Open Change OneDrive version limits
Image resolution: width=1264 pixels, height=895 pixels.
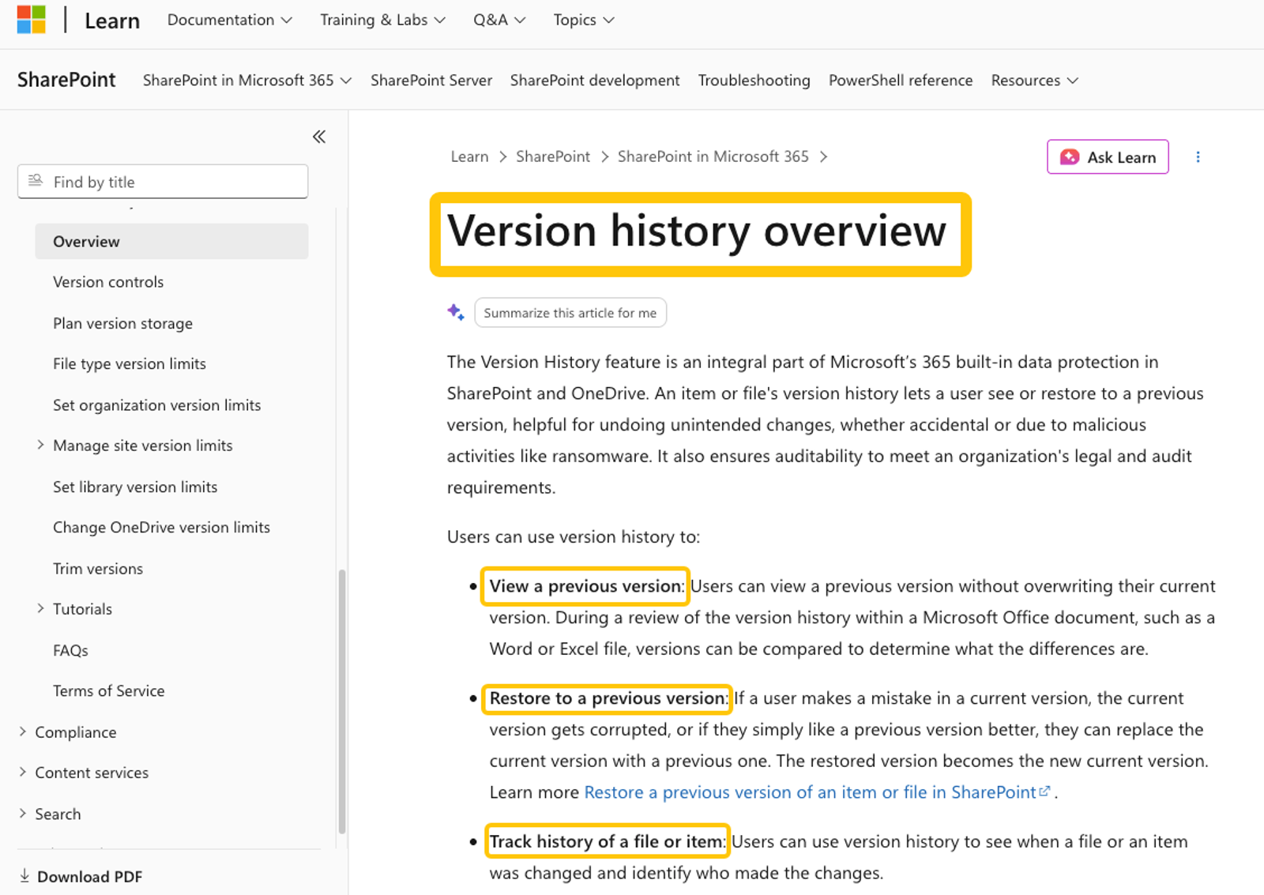(161, 527)
